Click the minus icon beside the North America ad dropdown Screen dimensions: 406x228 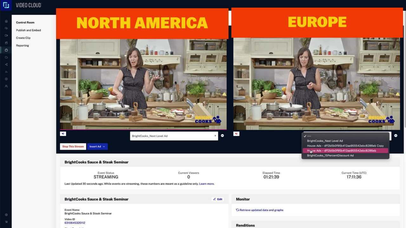pos(222,136)
